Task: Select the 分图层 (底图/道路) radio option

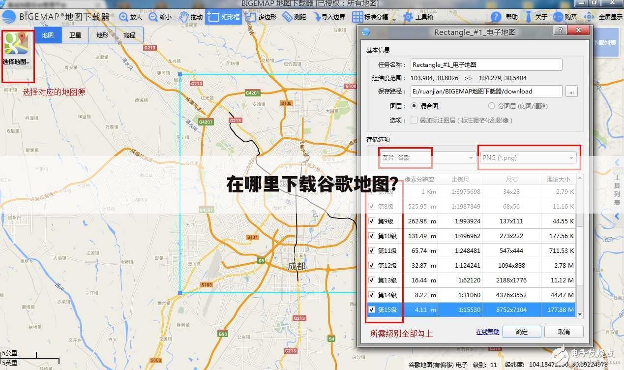Action: [x=492, y=106]
